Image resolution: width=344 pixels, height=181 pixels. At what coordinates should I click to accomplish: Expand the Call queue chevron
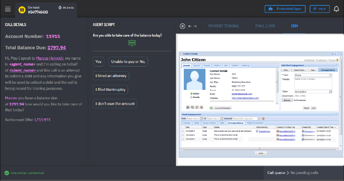click(288, 173)
